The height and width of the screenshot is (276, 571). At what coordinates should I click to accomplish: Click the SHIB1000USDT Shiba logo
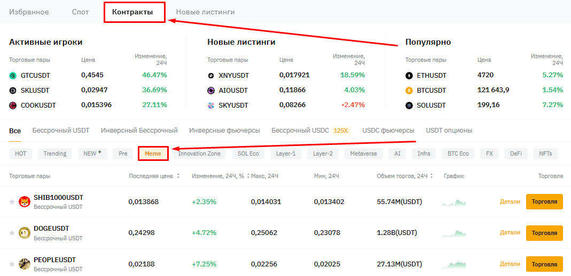pyautogui.click(x=25, y=201)
